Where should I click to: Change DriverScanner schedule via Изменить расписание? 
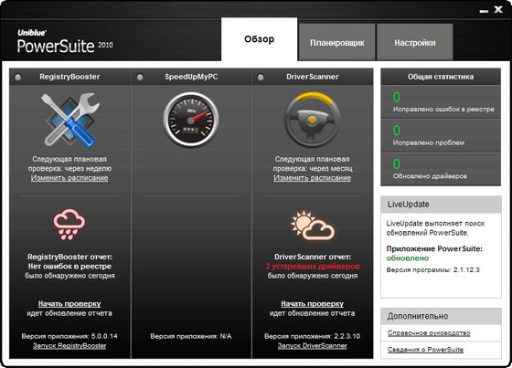pos(313,178)
